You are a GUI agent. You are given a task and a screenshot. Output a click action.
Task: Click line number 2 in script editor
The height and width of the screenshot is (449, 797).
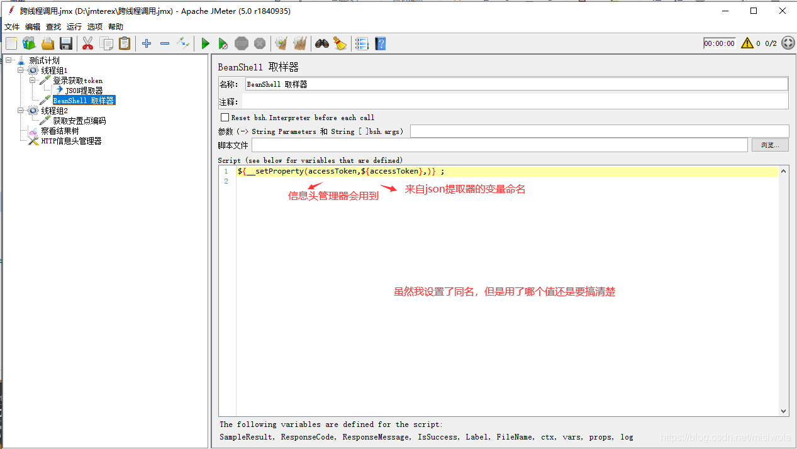[226, 181]
